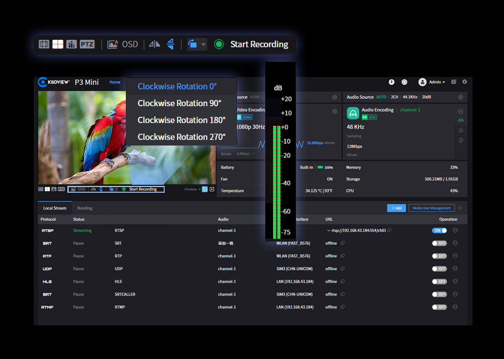Enable the HLS stream toggle
504x359 pixels.
pyautogui.click(x=439, y=281)
